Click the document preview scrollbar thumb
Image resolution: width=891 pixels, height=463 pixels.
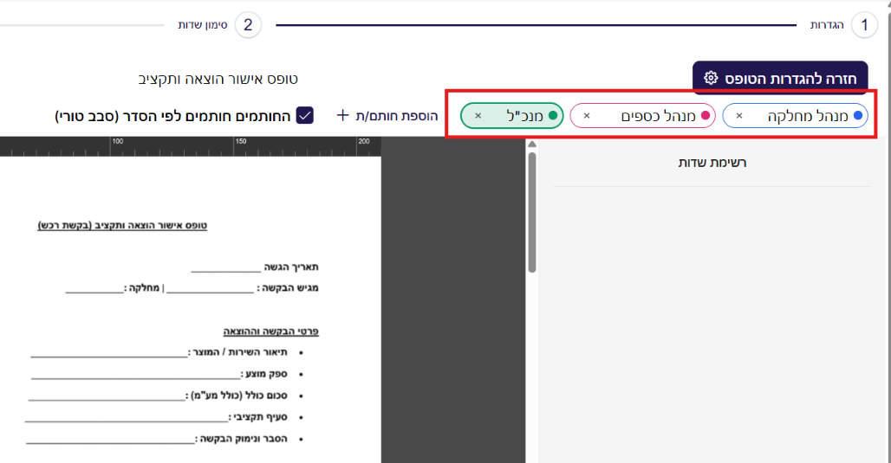532,212
